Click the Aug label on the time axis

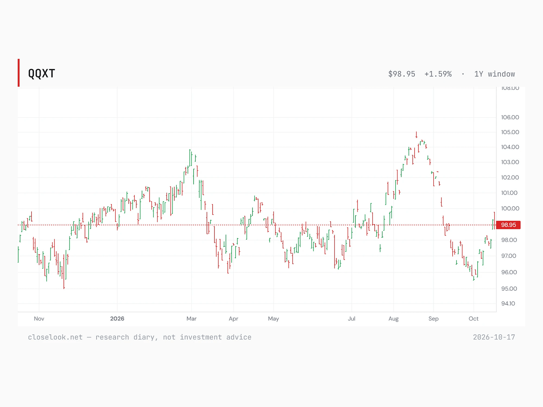click(393, 319)
